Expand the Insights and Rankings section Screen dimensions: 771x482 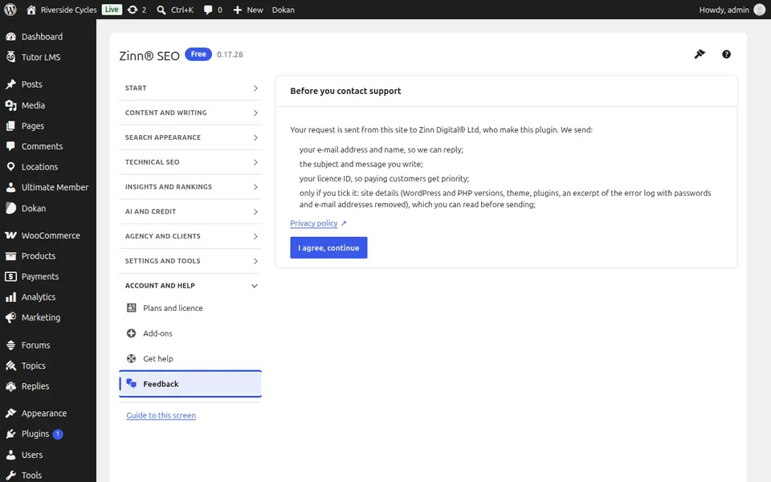tap(190, 187)
